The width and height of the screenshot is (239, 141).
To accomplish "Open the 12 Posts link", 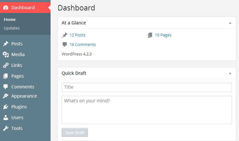I will coord(77,35).
